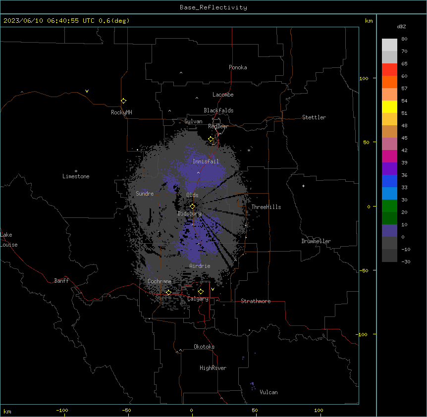Click the yellow V marker northwest of RockyMH
This screenshot has height=417, width=427.
(x=87, y=91)
